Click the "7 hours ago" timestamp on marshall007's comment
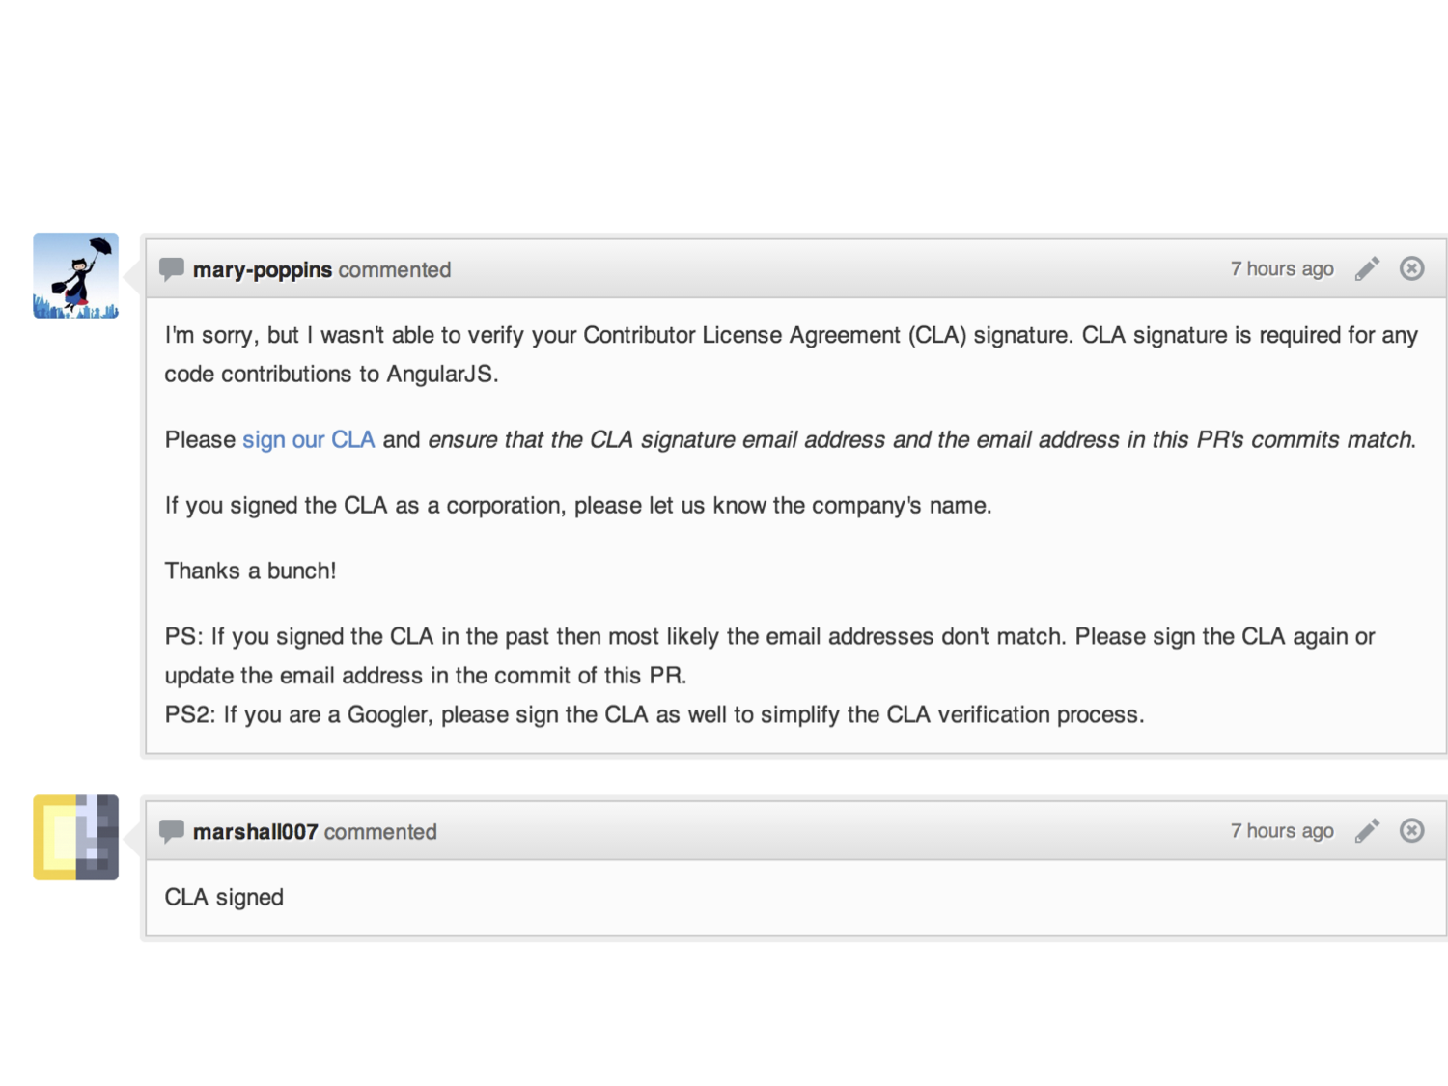 point(1282,830)
